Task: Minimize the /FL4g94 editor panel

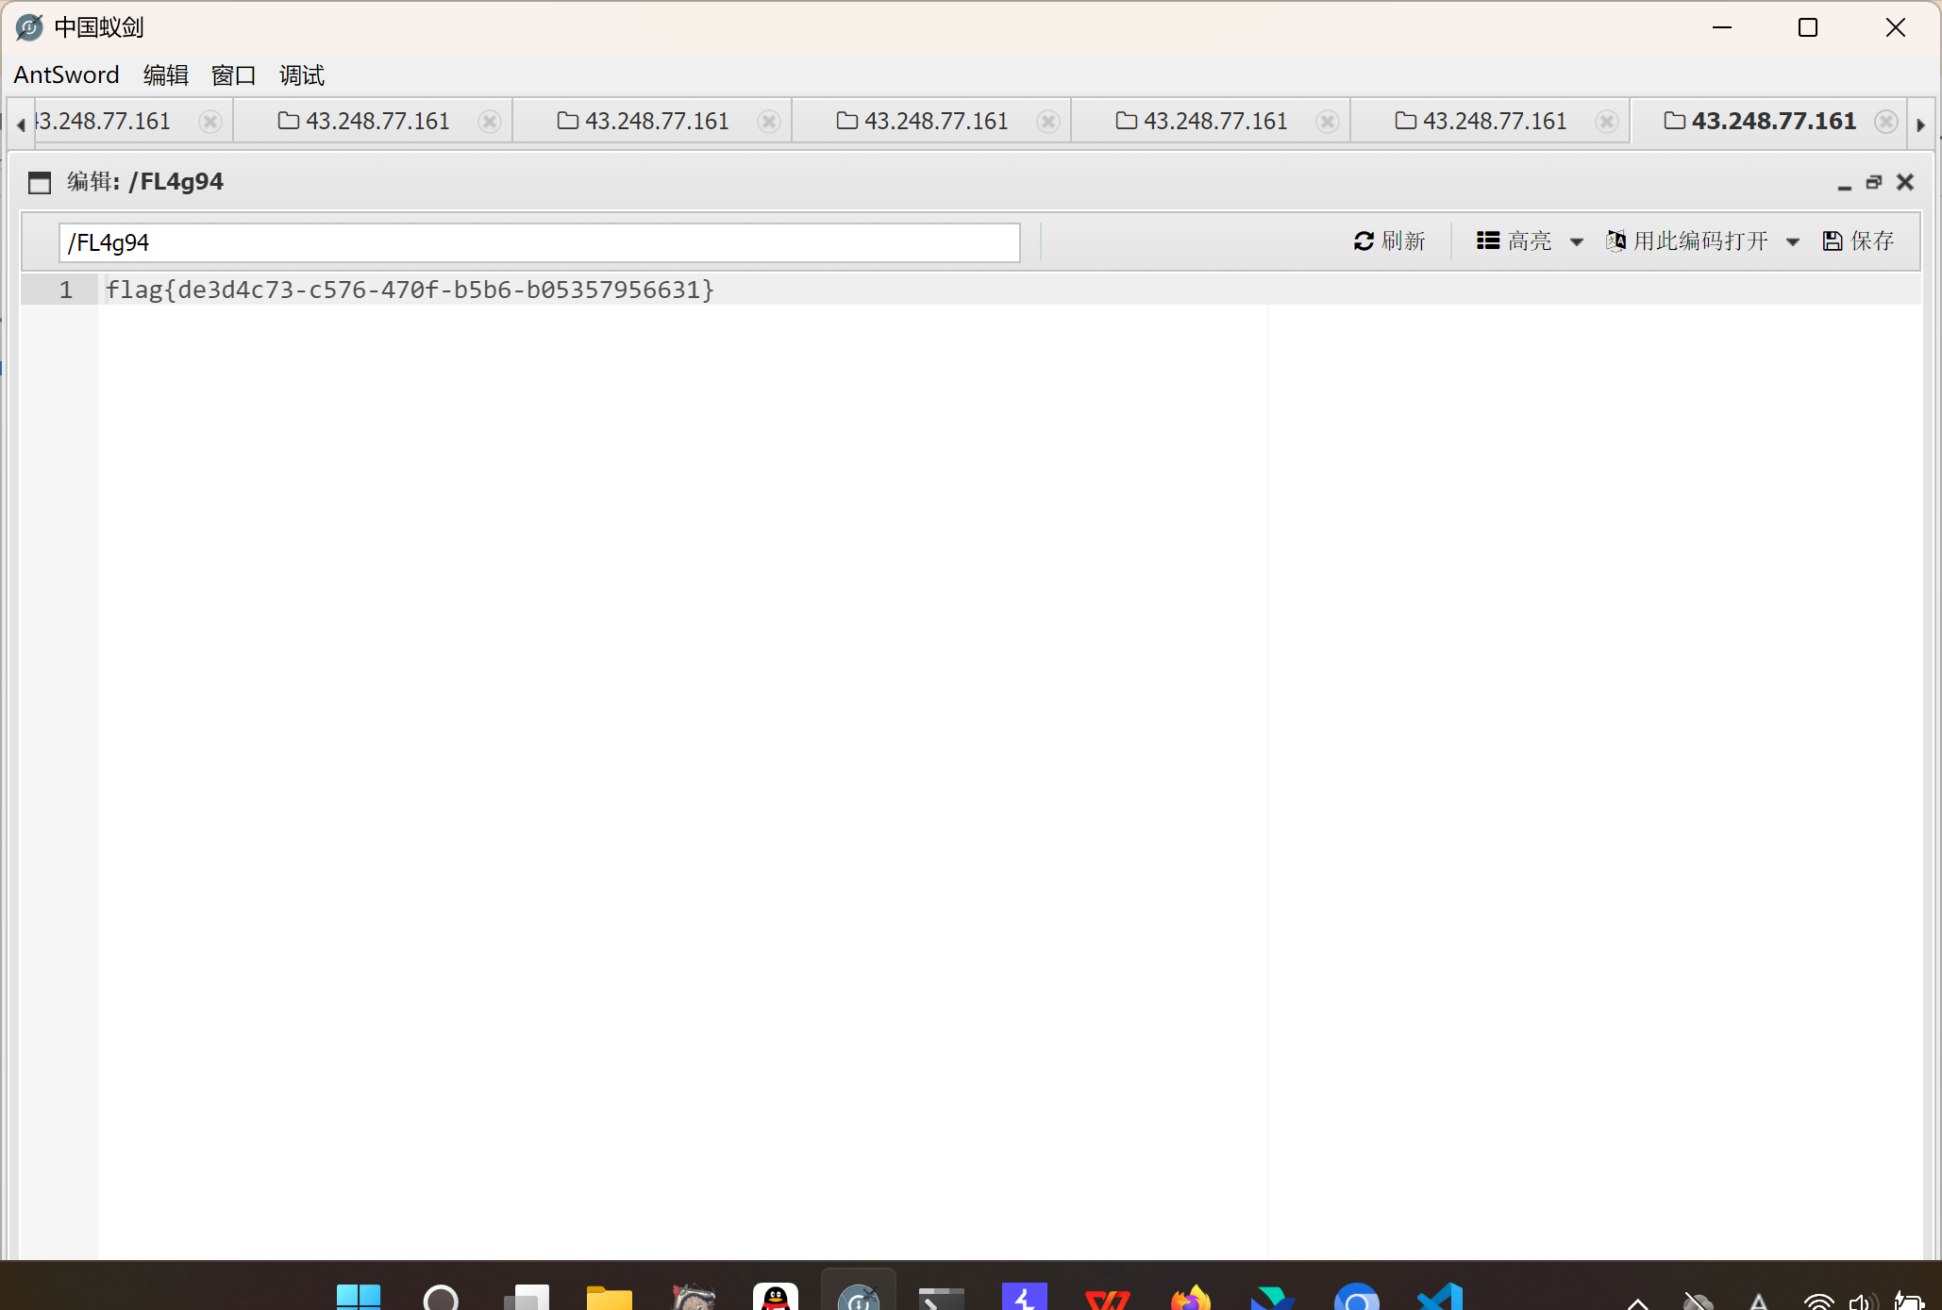Action: pos(1844,184)
